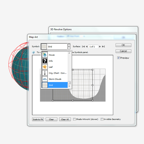Click the Clear button

(x=52, y=119)
